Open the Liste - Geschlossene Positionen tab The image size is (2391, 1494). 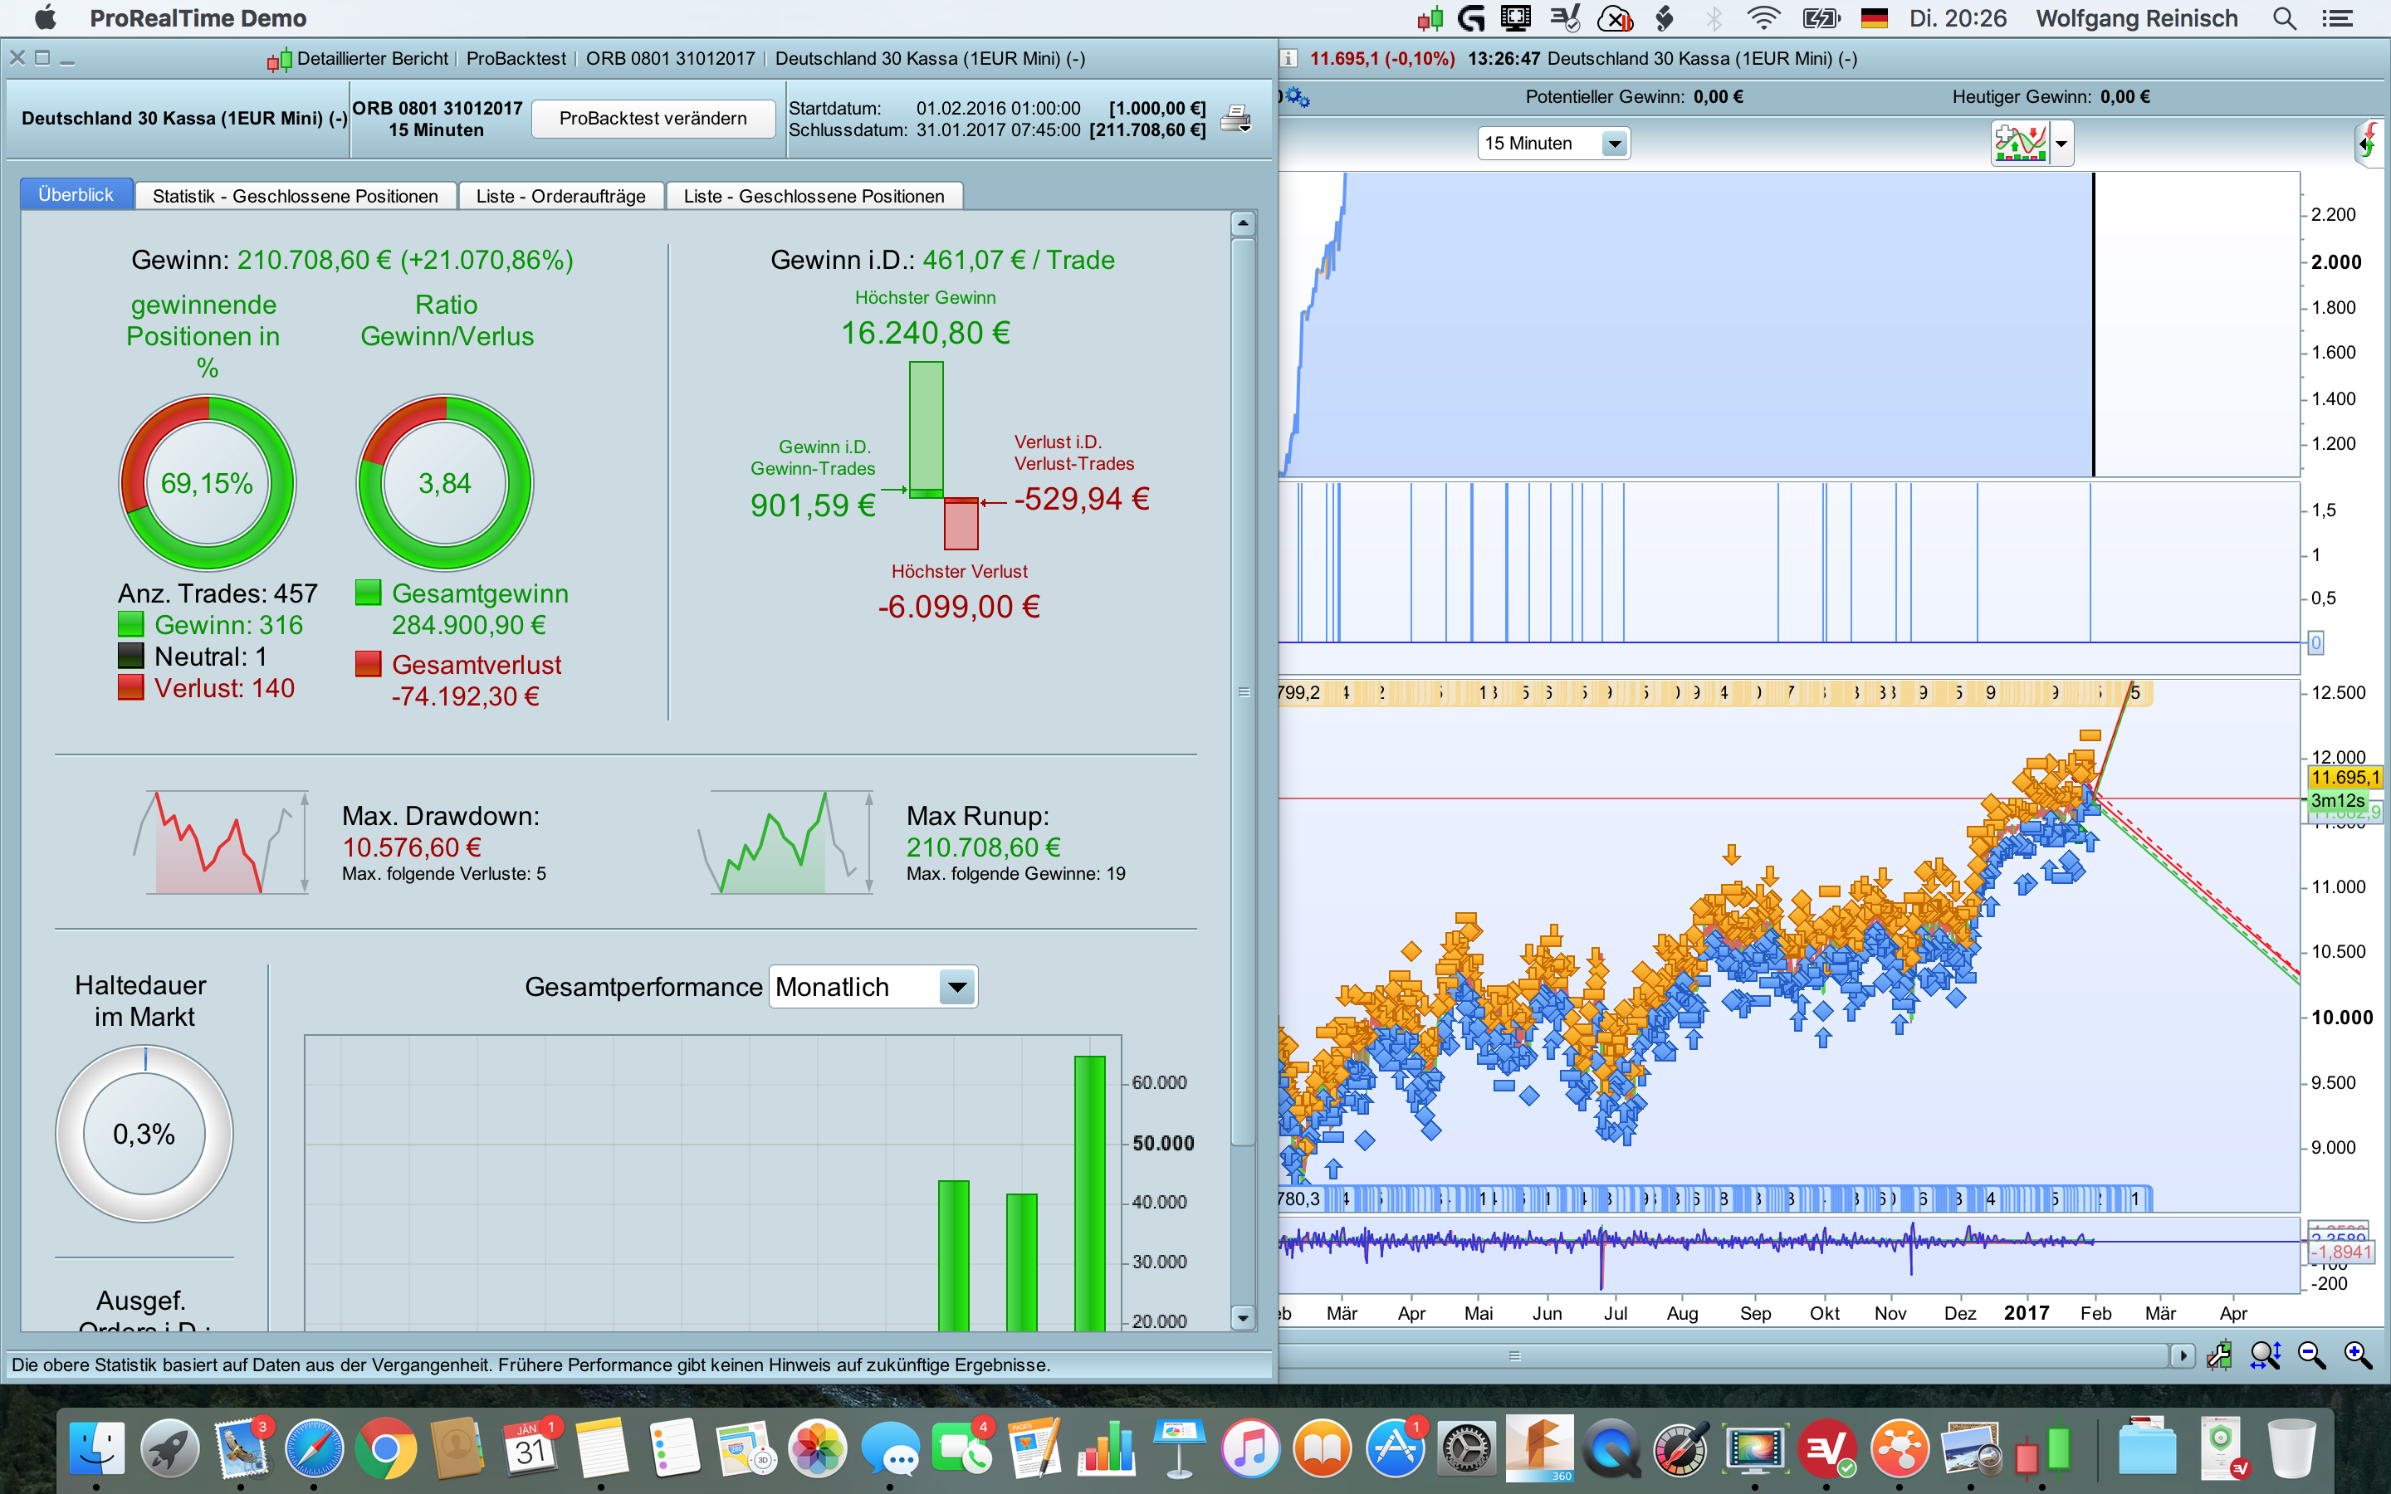tap(813, 196)
